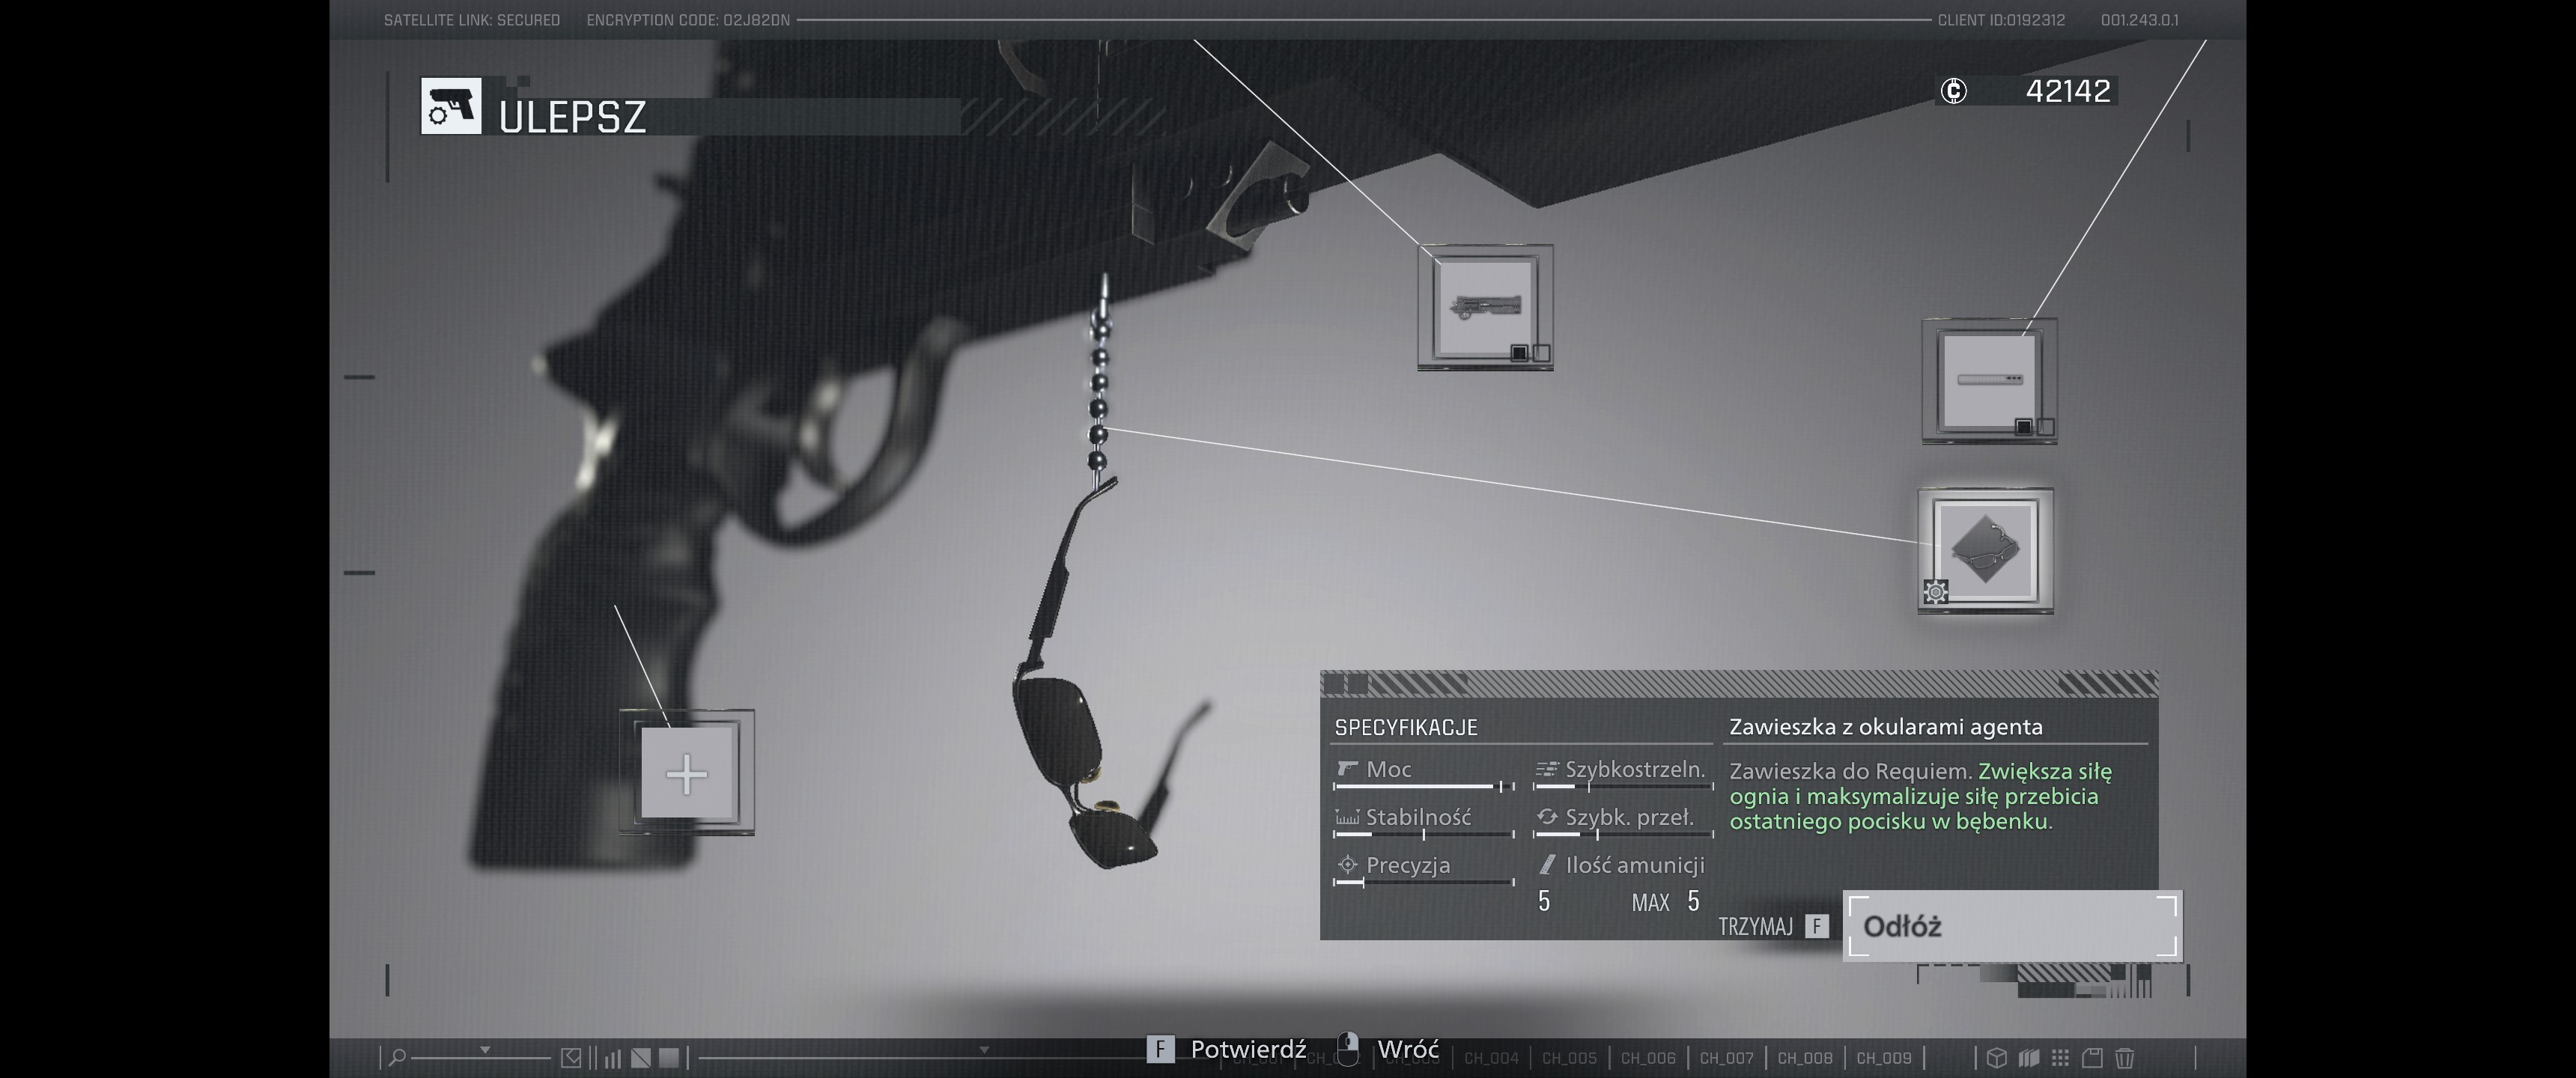The height and width of the screenshot is (1078, 2576).
Task: Select the CH_007 channel tab
Action: 1726,1058
